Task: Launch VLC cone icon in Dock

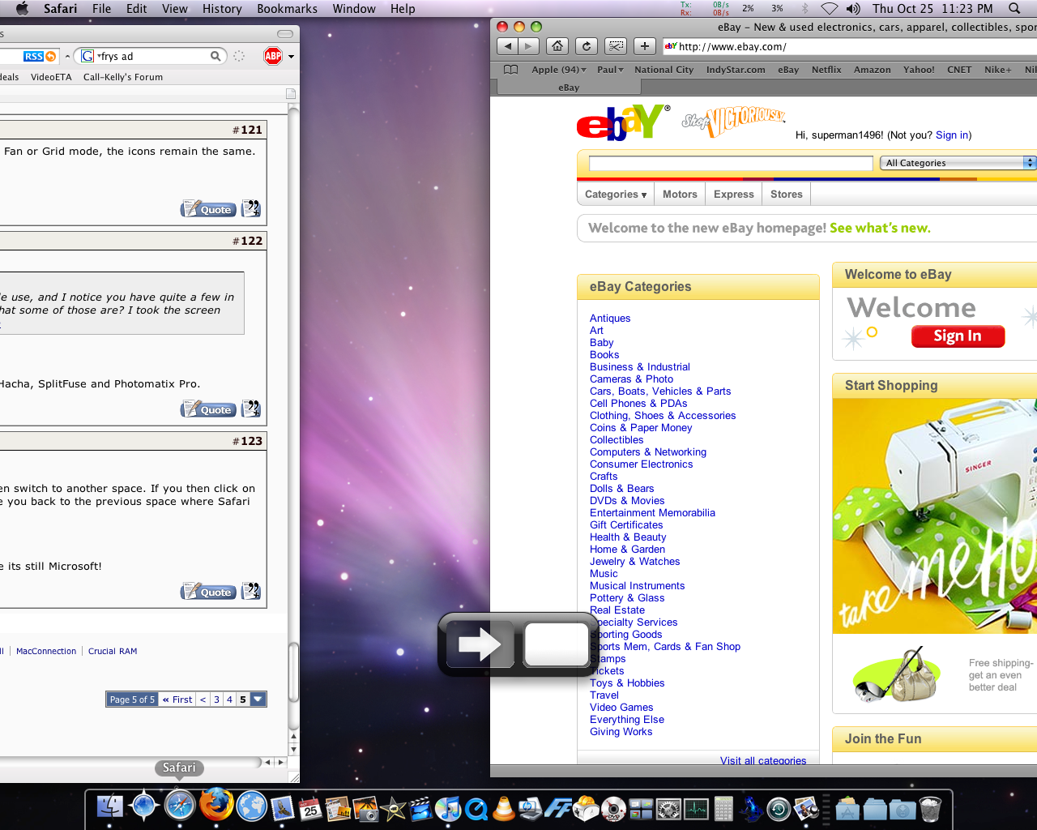Action: [x=503, y=807]
